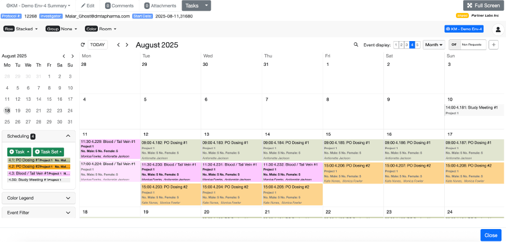Open event 15:00 4.207: PO Dosing #2
The image size is (506, 242).
point(414,173)
